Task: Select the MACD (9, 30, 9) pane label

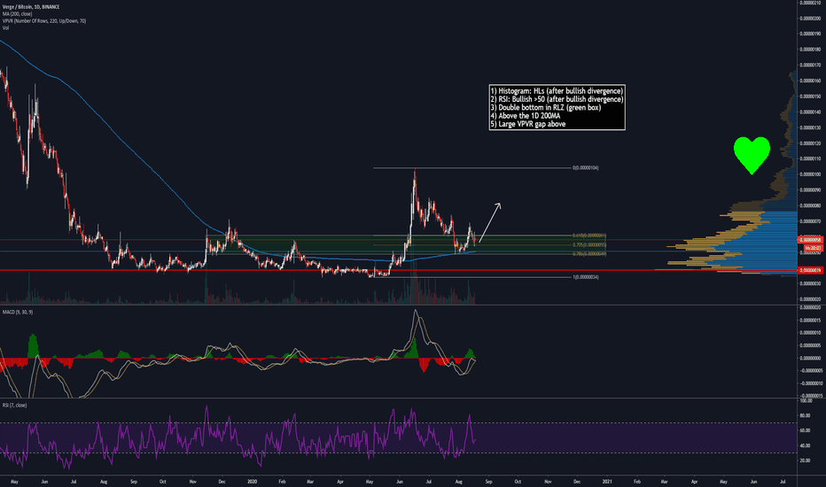Action: (18, 313)
